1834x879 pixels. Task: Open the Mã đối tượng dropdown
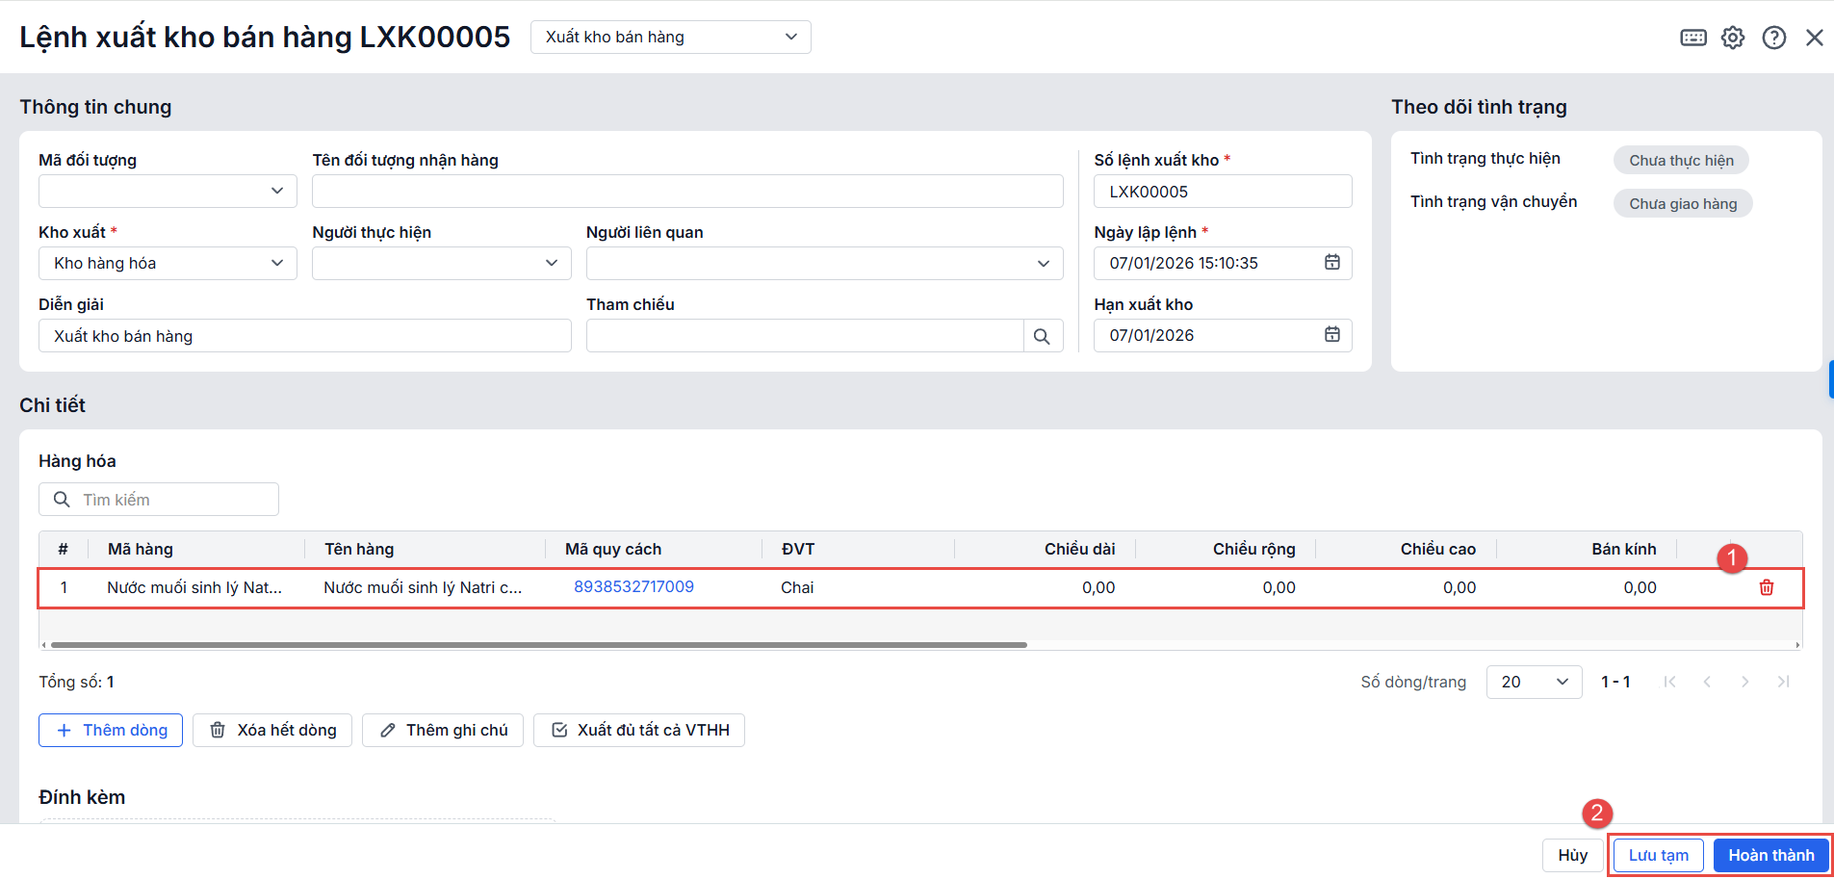(x=168, y=191)
